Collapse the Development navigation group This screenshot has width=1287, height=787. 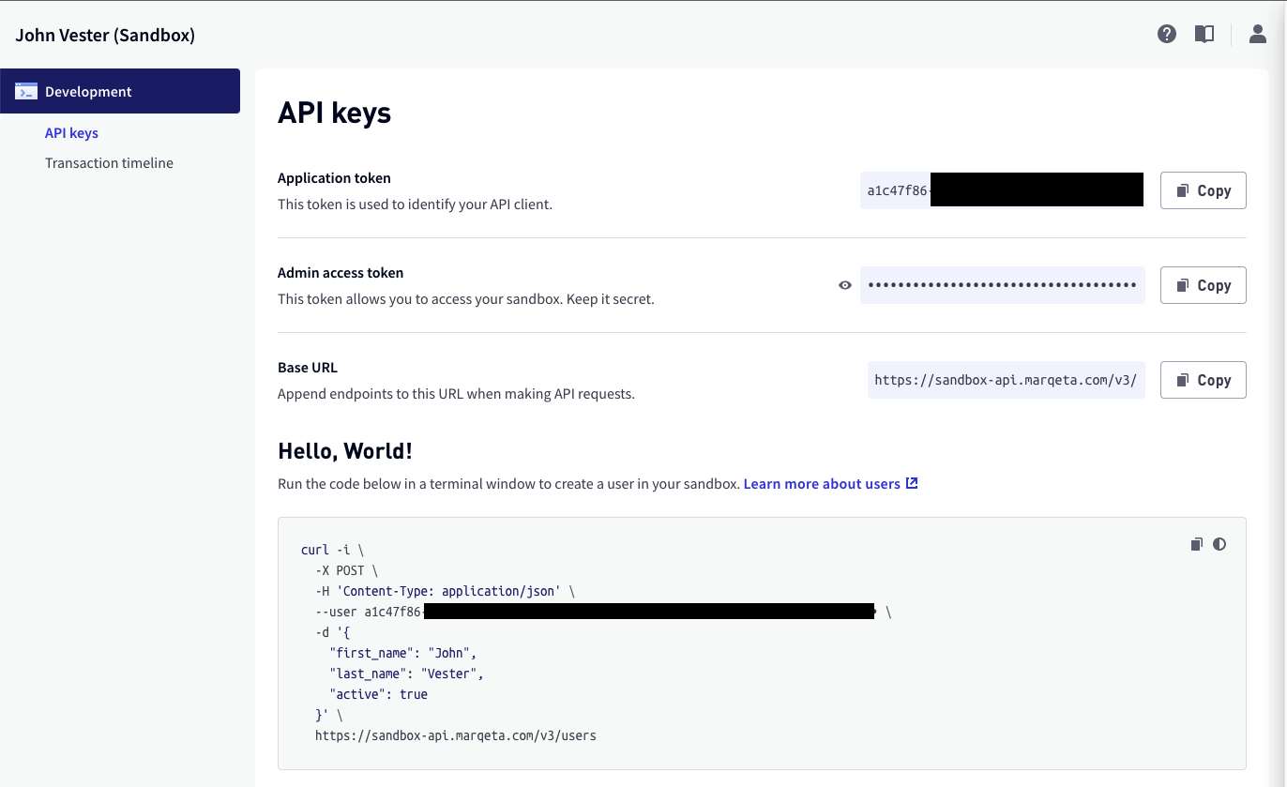click(87, 91)
